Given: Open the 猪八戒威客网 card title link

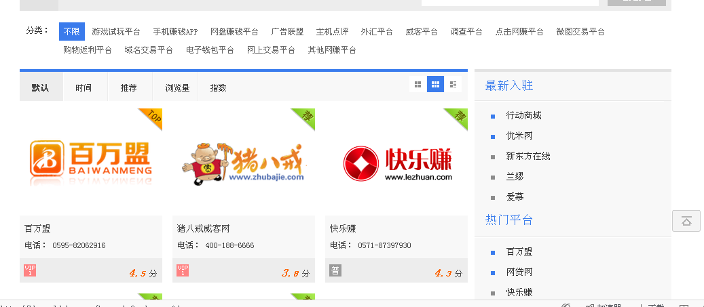Looking at the screenshot, I should (x=204, y=228).
